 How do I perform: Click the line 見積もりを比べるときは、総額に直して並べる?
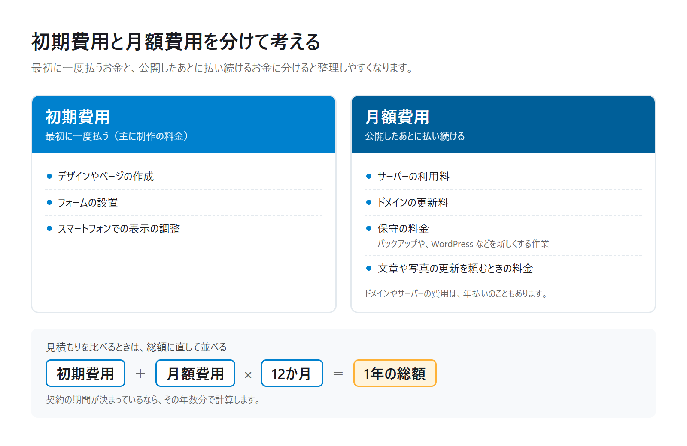(137, 347)
